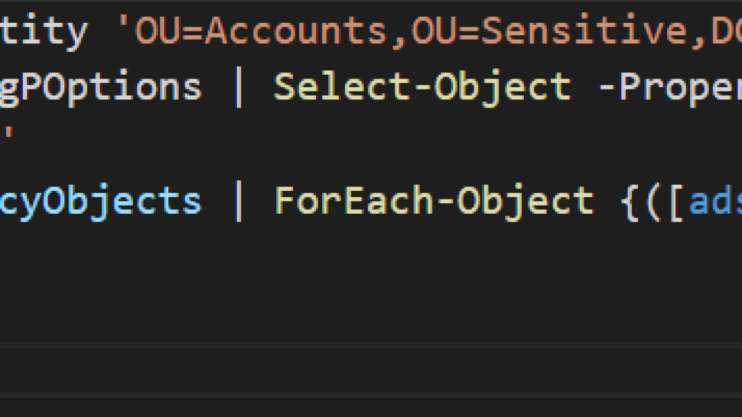Click the ForEach-Object cmdlet text
Image resolution: width=742 pixels, height=417 pixels.
pos(434,201)
